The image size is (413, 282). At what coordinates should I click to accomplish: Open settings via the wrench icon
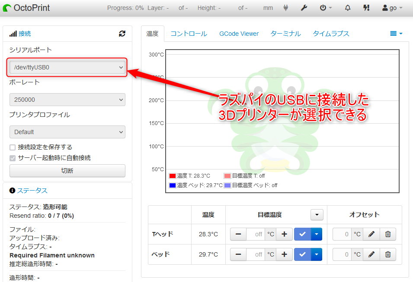[304, 8]
